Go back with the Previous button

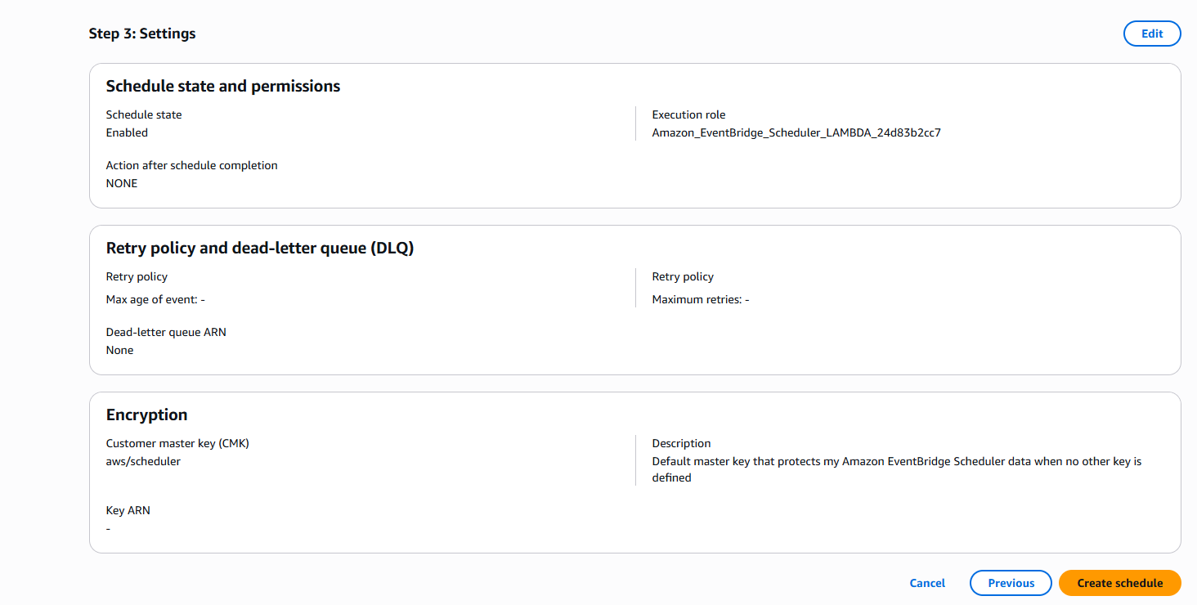(x=1011, y=583)
